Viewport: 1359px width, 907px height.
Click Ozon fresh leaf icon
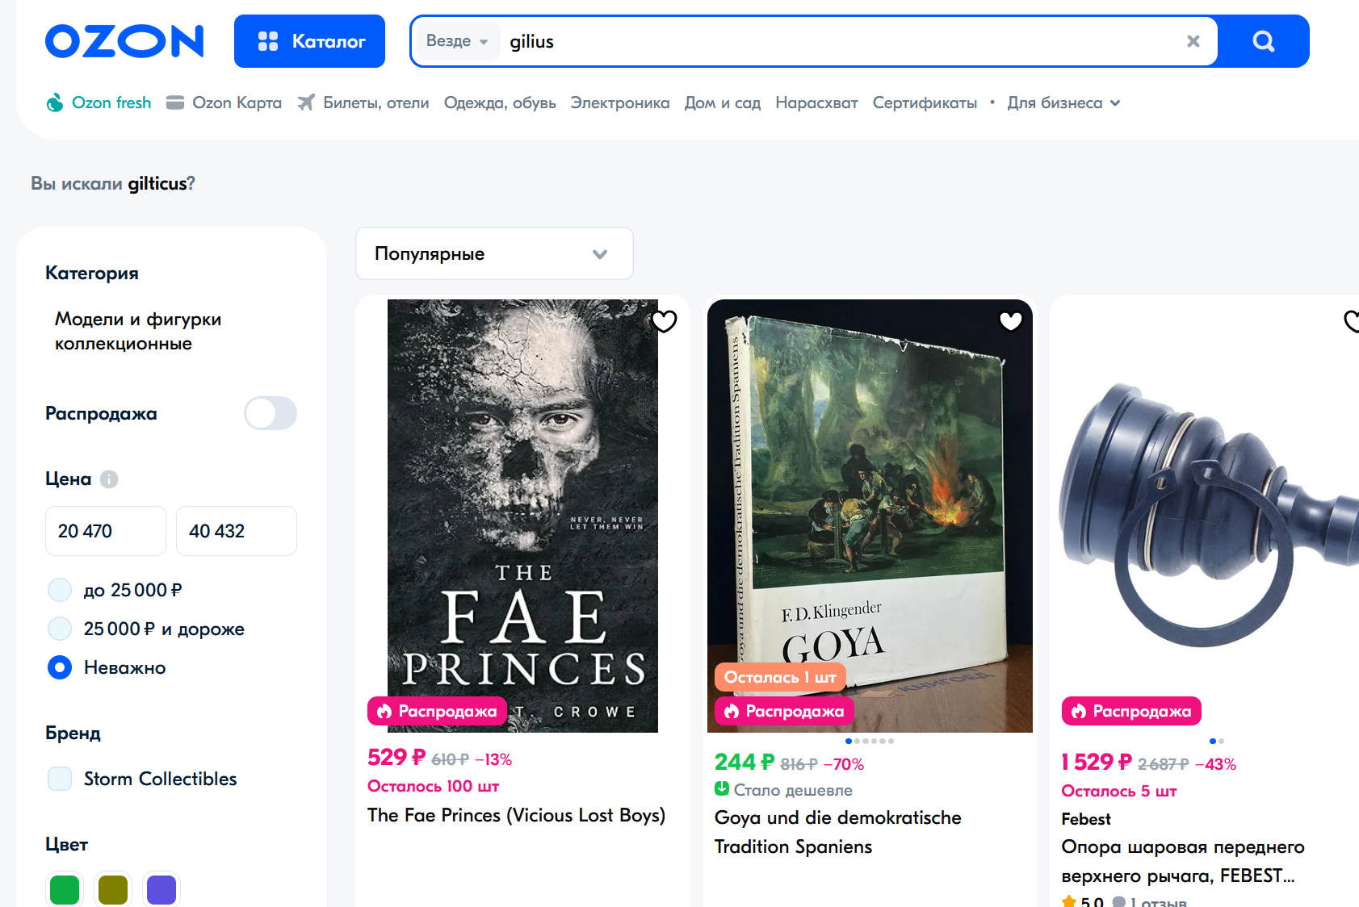pyautogui.click(x=55, y=102)
